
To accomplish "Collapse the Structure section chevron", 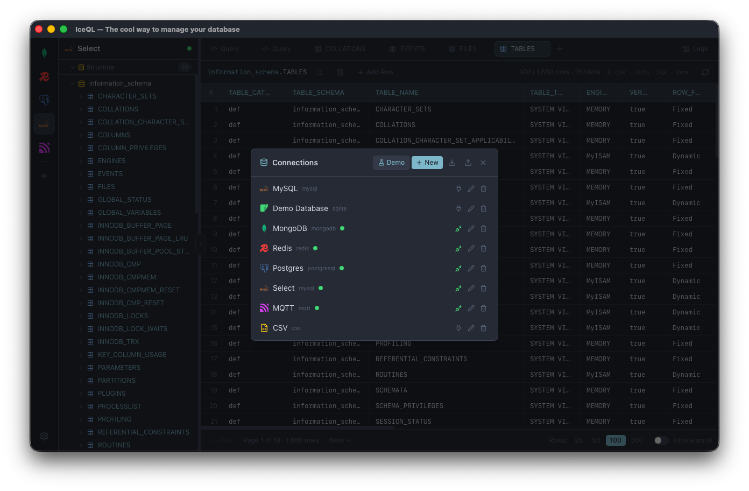I will [x=73, y=67].
